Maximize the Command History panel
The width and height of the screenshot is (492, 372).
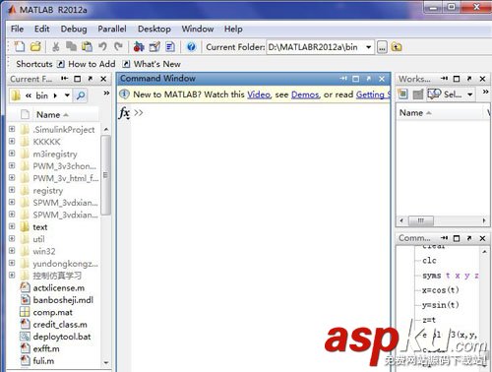tap(457, 238)
